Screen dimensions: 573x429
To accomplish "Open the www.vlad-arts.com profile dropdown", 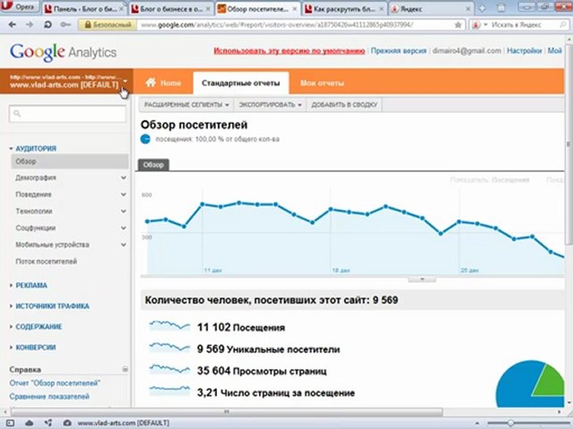I will click(x=66, y=82).
